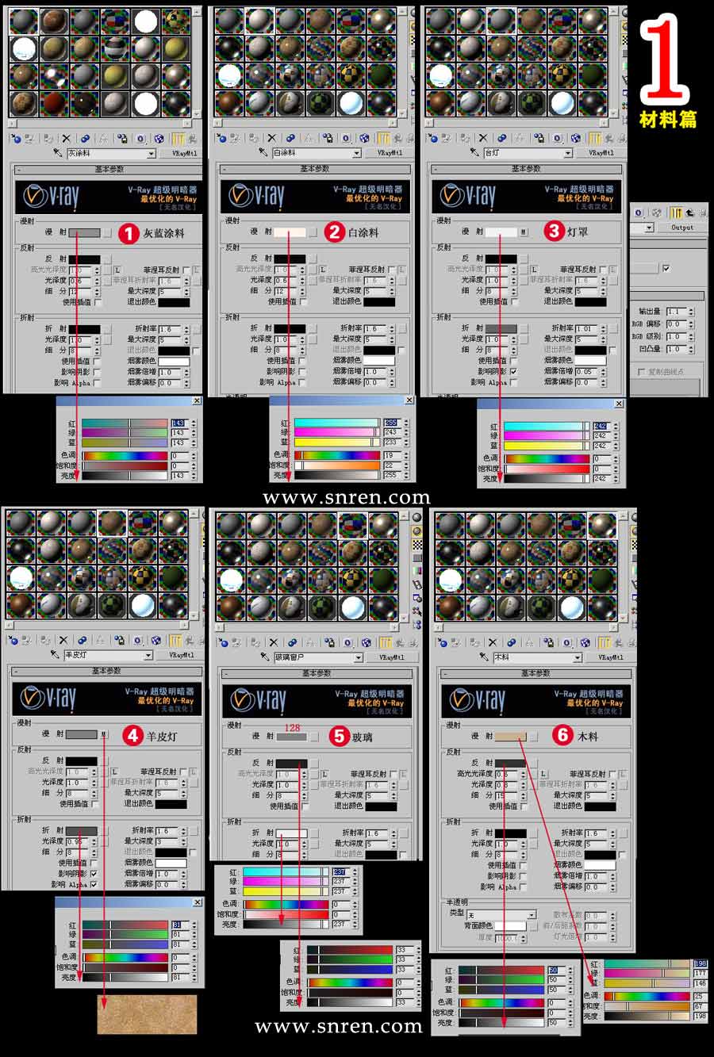Click Get Material icon in 玻璃窗户 panel toolbar

[x=223, y=642]
